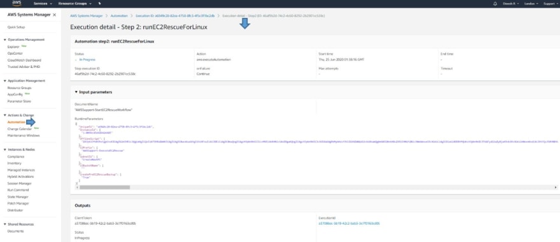Click the AWSSupport-StartEC2RescueWorkflow document name
Image resolution: width=560 pixels, height=242 pixels.
click(104, 110)
